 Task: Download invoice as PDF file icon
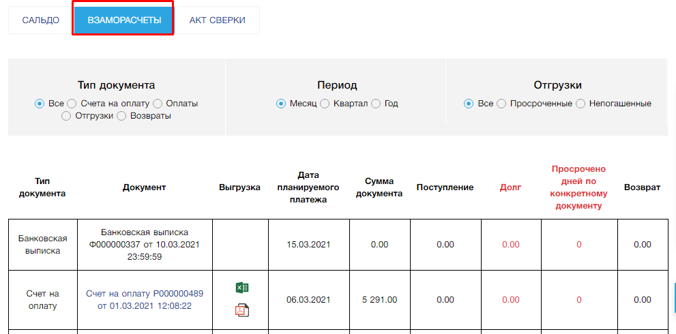(x=241, y=311)
